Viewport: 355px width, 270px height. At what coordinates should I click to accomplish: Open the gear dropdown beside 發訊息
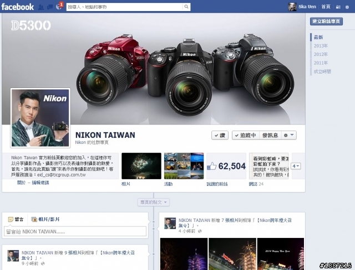click(x=288, y=135)
